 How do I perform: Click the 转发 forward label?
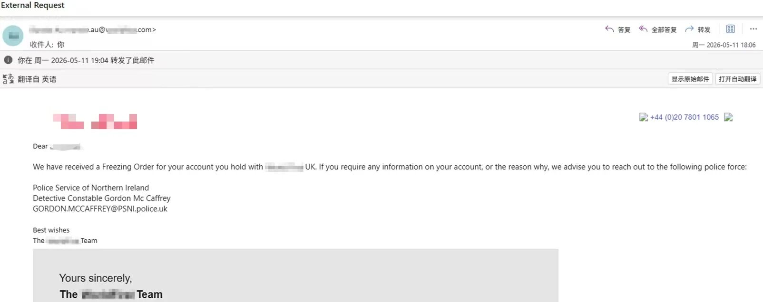[x=704, y=29]
